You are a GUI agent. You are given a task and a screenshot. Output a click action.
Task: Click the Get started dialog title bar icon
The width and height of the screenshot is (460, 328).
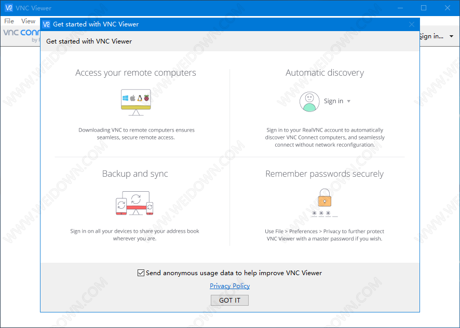pos(46,24)
